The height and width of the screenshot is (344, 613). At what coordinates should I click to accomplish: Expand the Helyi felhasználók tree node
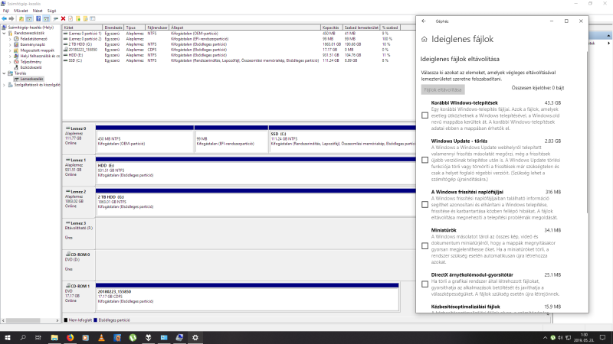10,56
